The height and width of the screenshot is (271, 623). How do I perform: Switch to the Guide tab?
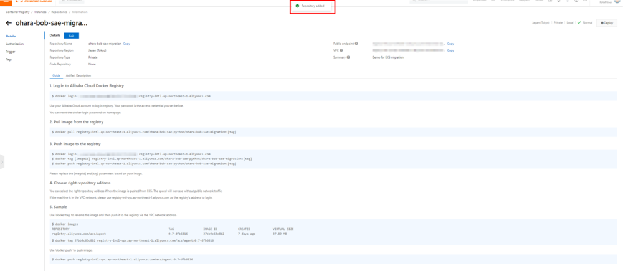click(56, 75)
